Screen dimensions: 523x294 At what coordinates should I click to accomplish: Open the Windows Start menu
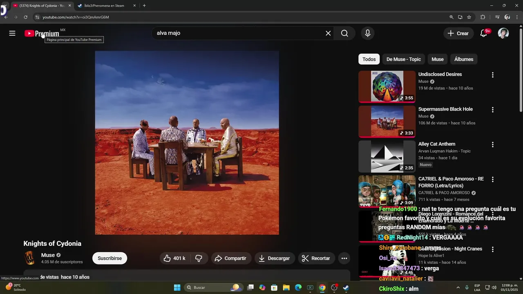[177, 287]
